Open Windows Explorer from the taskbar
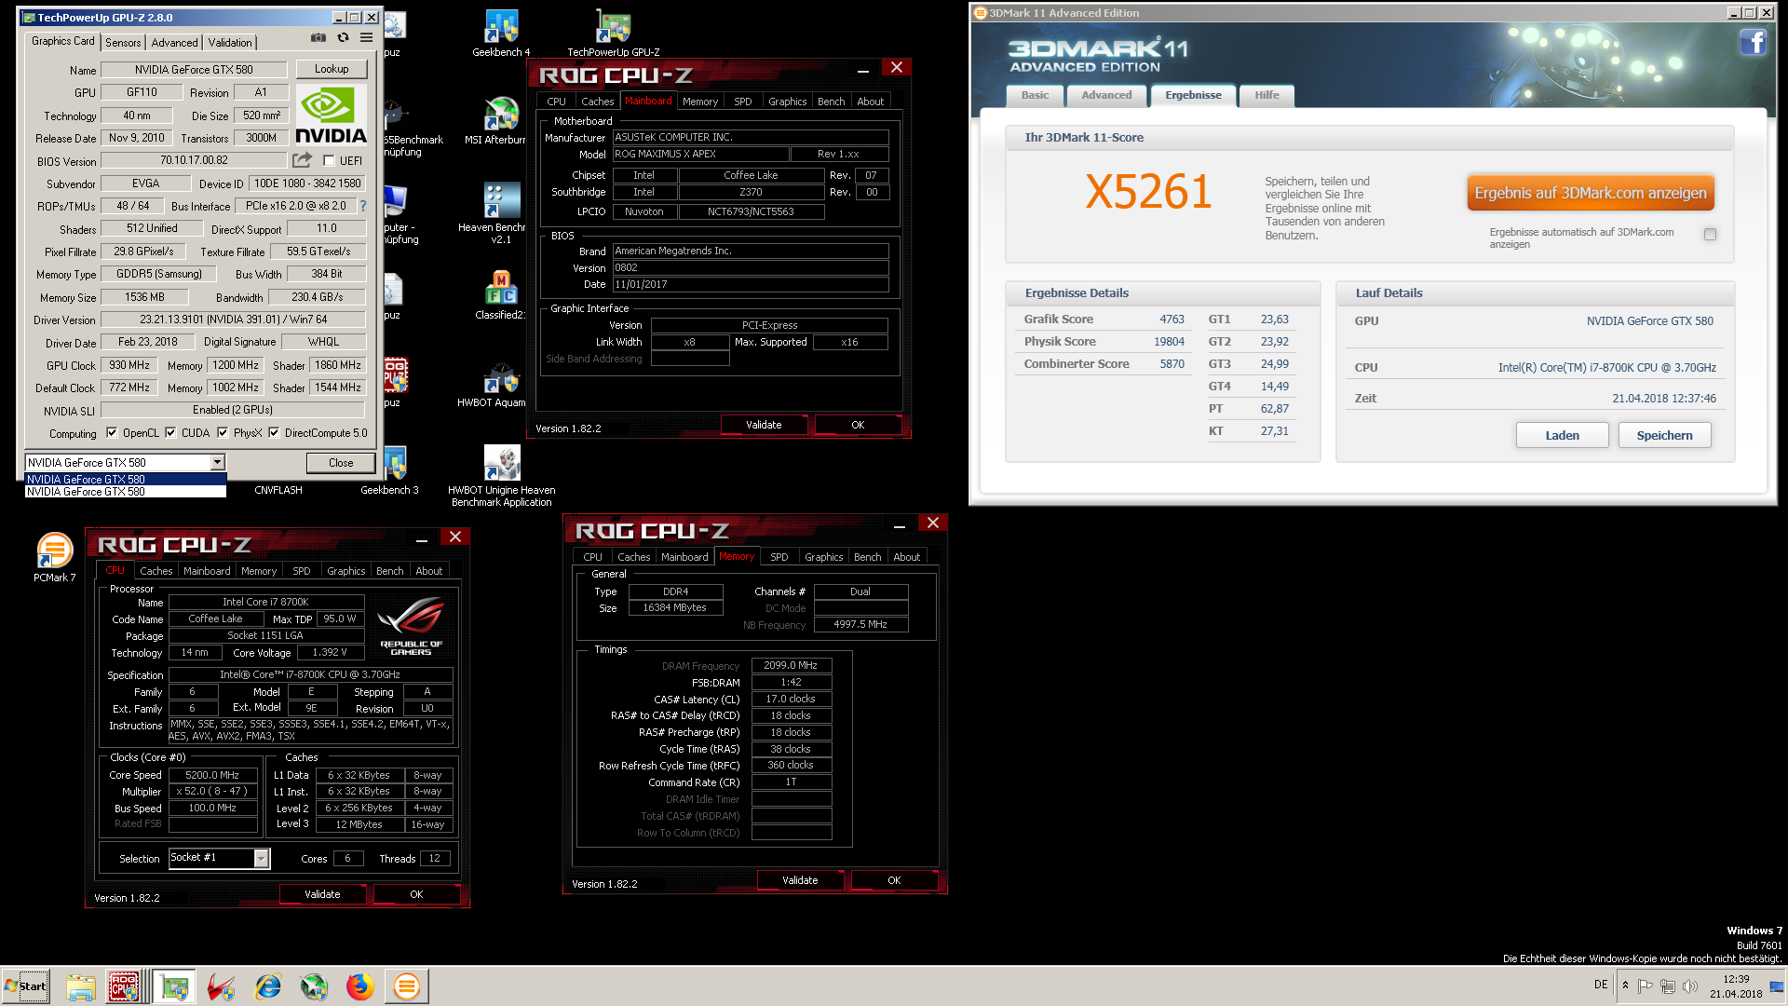Image resolution: width=1788 pixels, height=1006 pixels. [81, 986]
